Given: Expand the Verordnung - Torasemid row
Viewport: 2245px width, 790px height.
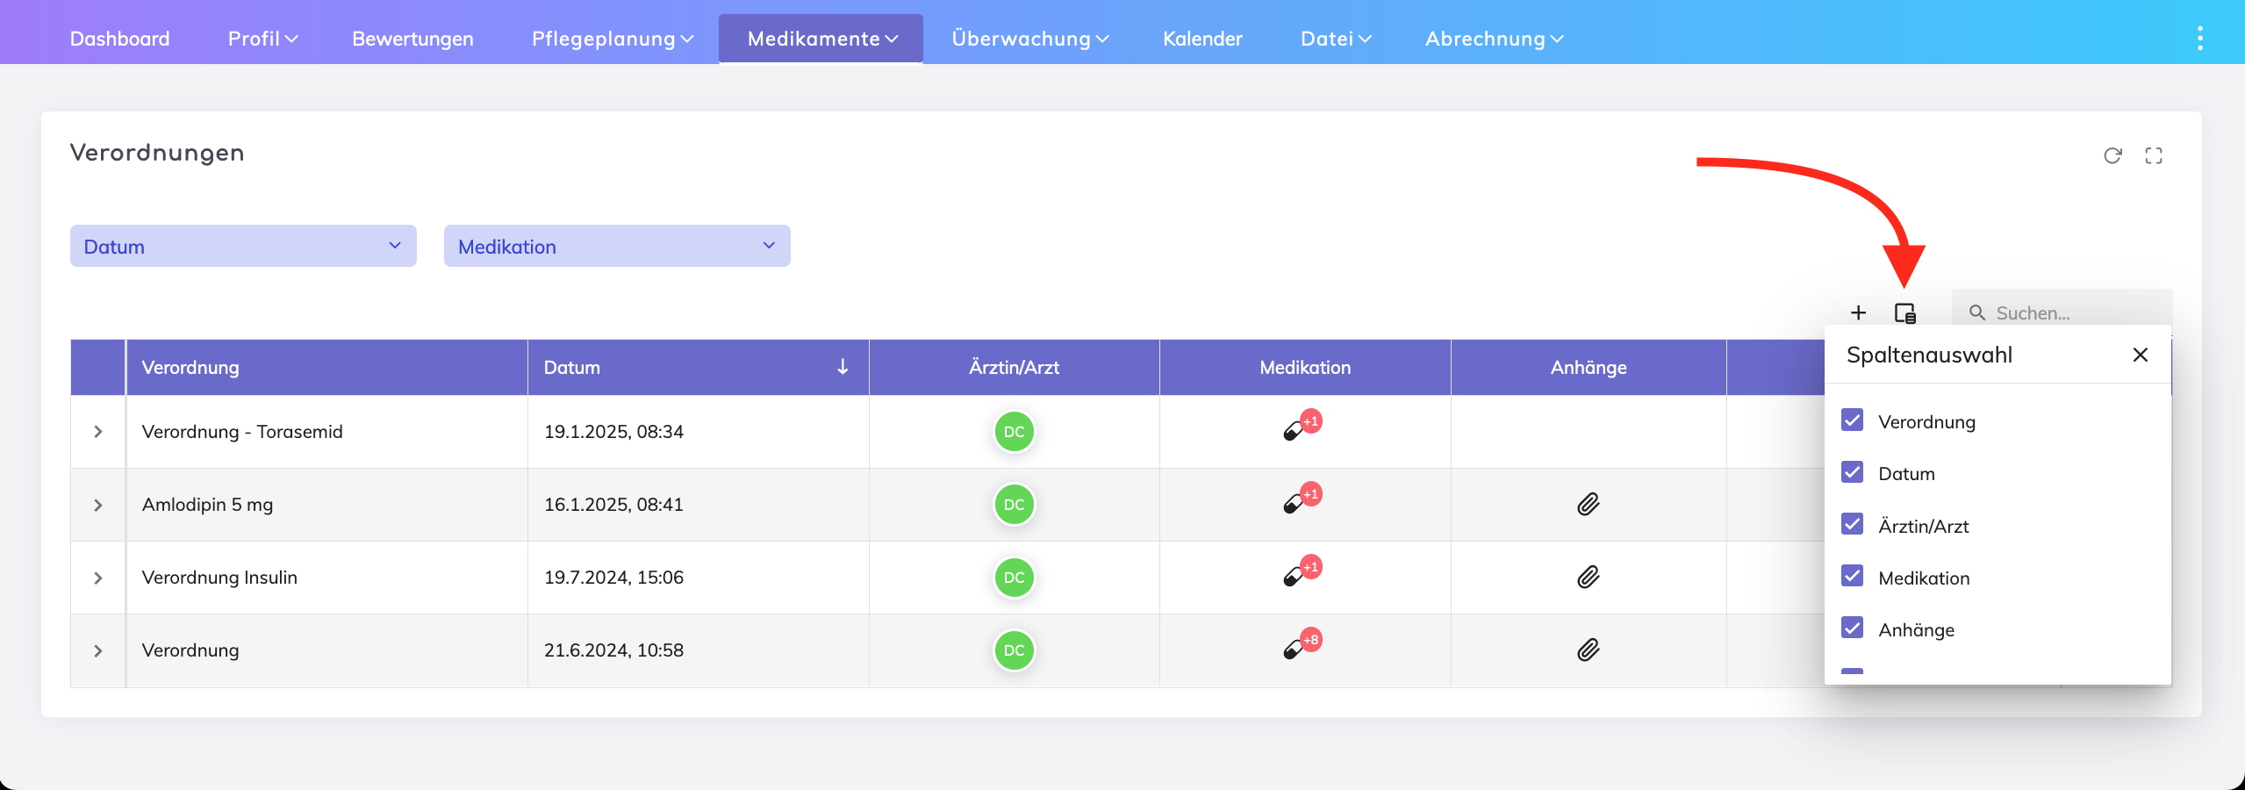Looking at the screenshot, I should point(98,432).
